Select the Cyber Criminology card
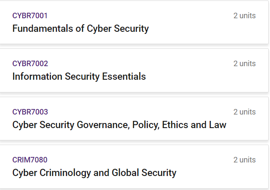The width and height of the screenshot is (270, 190). pyautogui.click(x=134, y=167)
